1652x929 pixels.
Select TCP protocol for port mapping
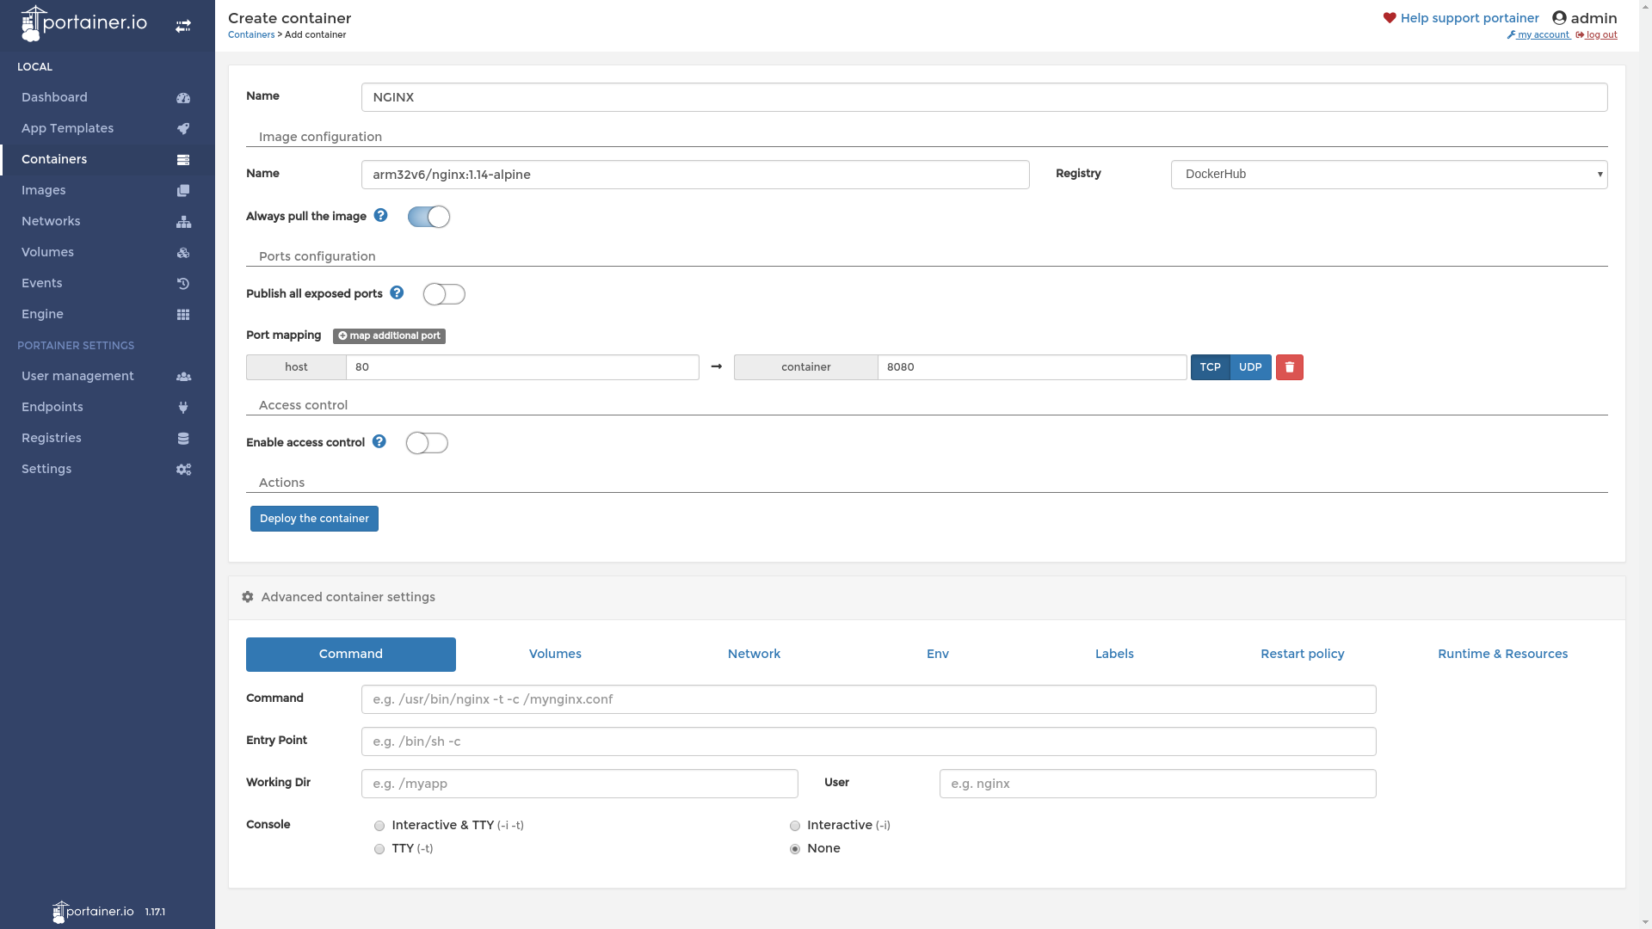(x=1211, y=367)
